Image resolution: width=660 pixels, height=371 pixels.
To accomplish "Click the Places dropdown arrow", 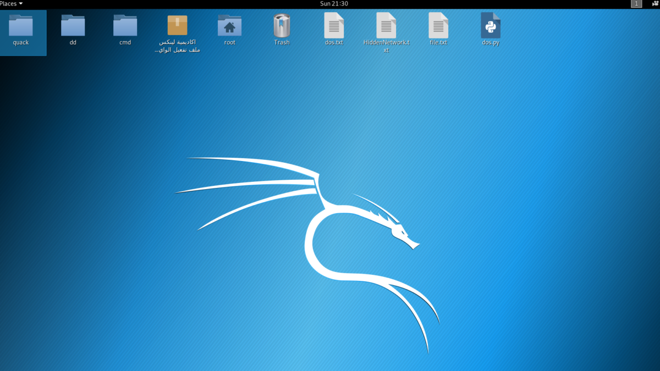I will (21, 4).
